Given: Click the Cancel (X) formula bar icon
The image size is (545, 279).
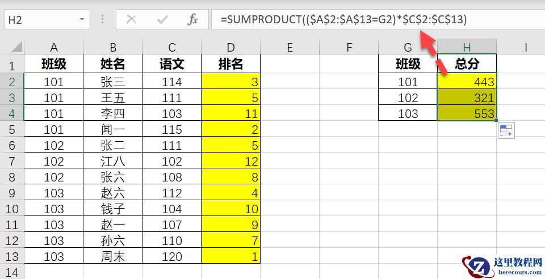Looking at the screenshot, I should click(x=131, y=20).
